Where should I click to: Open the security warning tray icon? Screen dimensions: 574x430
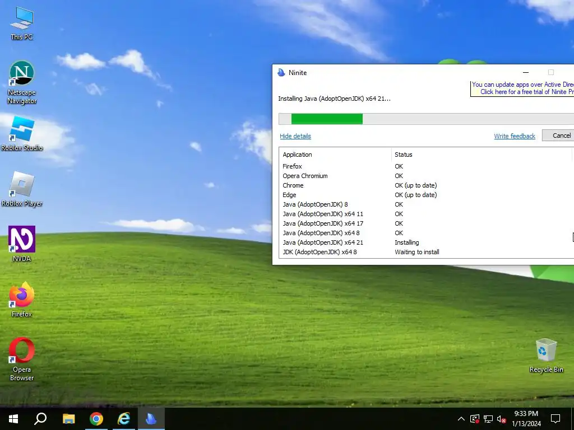click(x=475, y=419)
